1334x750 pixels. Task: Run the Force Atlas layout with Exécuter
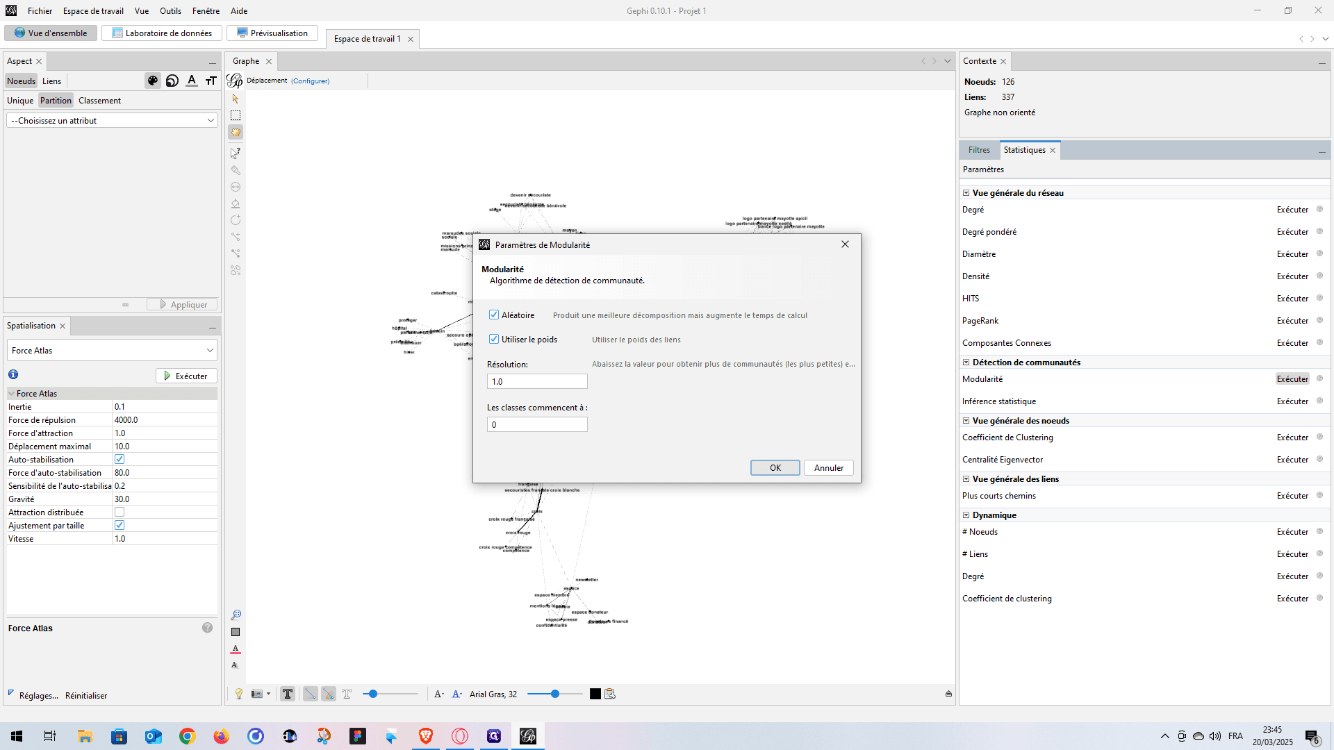coord(186,376)
